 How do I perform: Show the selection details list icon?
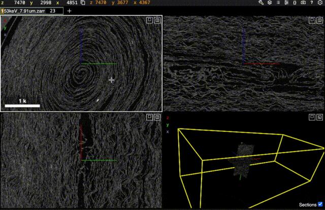pyautogui.click(x=278, y=3)
